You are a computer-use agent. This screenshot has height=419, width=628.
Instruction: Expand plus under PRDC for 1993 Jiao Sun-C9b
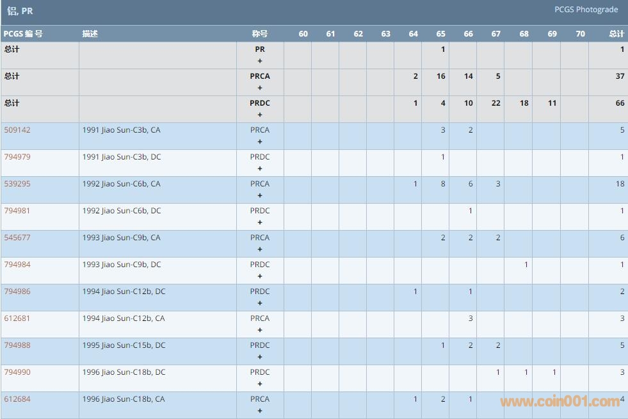(260, 276)
